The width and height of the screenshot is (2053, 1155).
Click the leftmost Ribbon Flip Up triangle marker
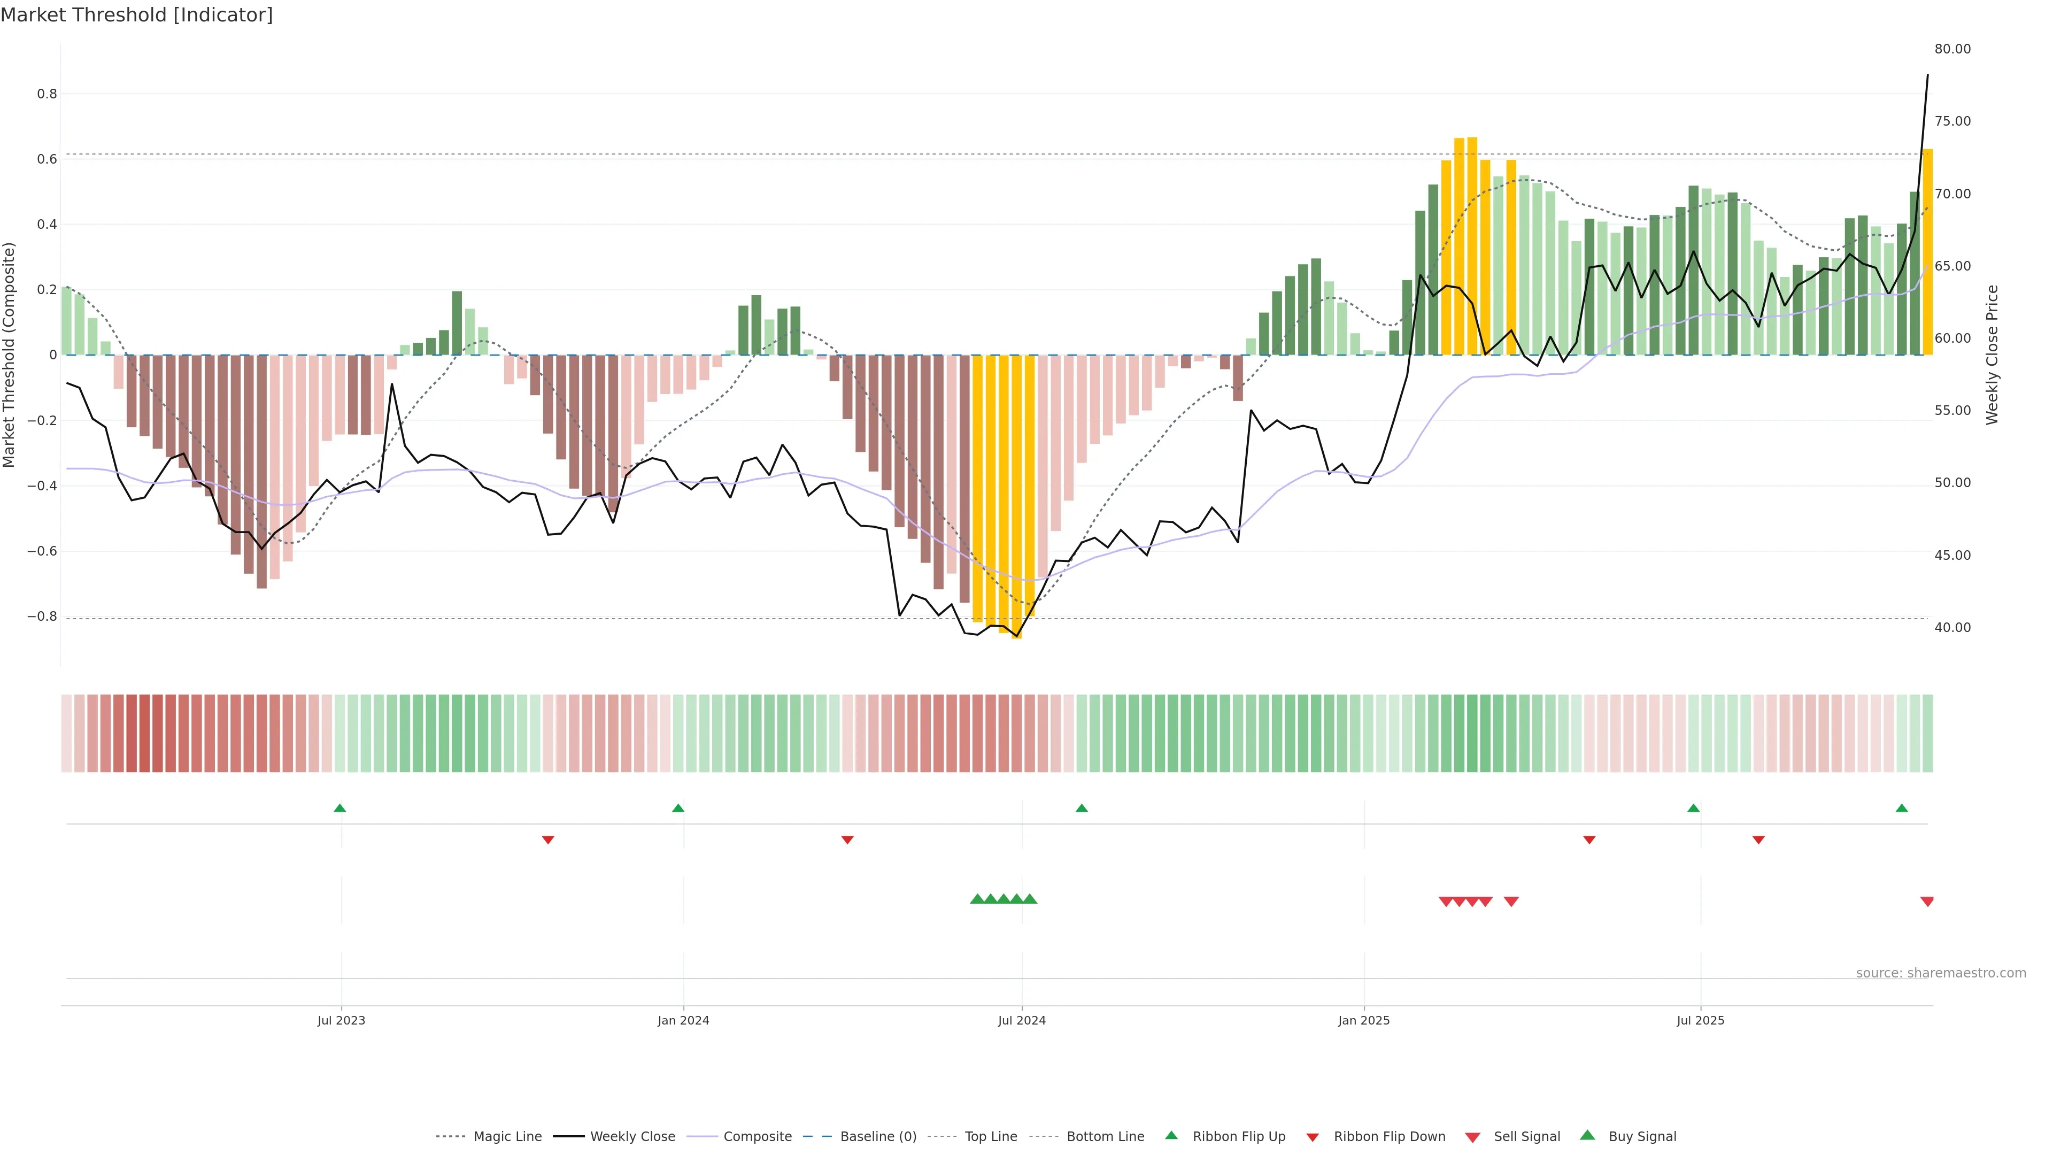pyautogui.click(x=339, y=808)
